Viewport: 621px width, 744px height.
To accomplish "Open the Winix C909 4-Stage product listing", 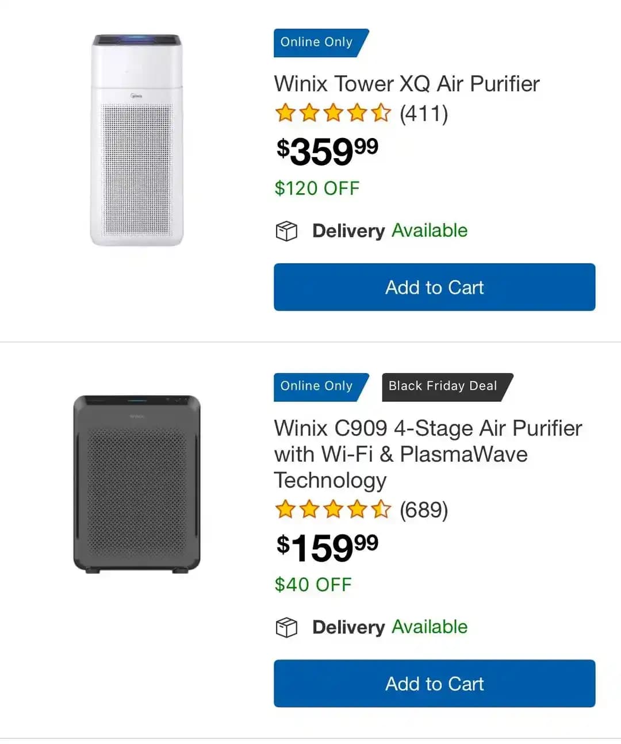I will pyautogui.click(x=428, y=454).
